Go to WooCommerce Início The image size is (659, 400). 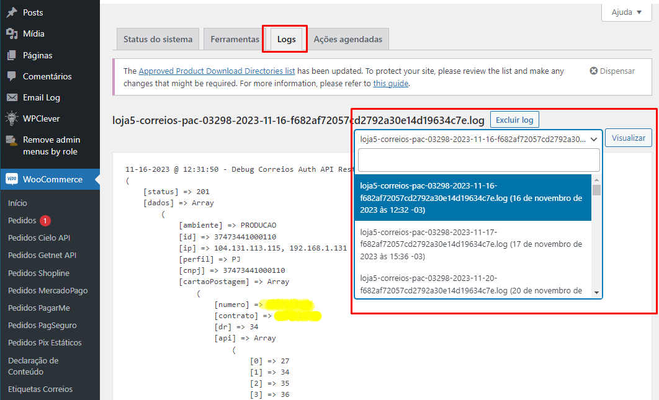17,203
